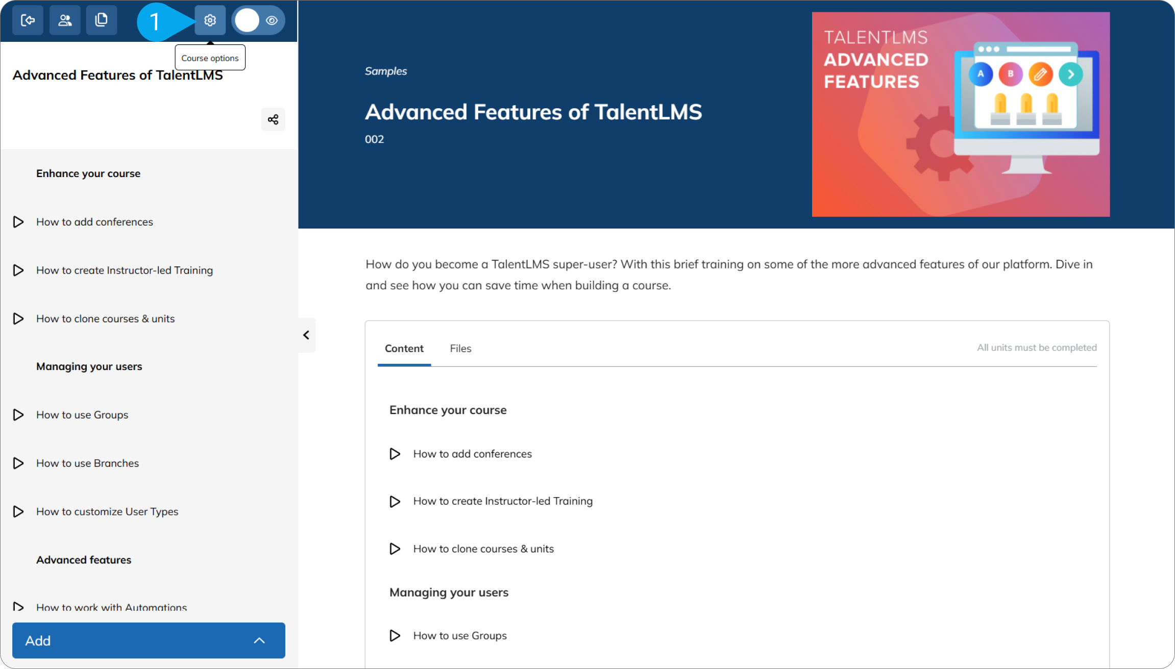
Task: Click the TalentLMS Advanced Features course image
Action: 961,114
